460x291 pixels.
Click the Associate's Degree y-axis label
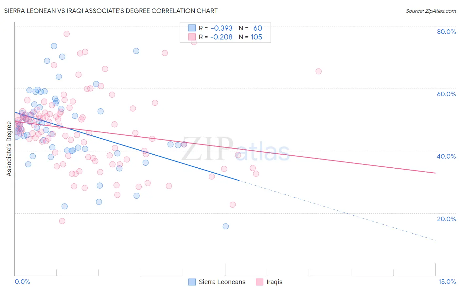[9, 148]
